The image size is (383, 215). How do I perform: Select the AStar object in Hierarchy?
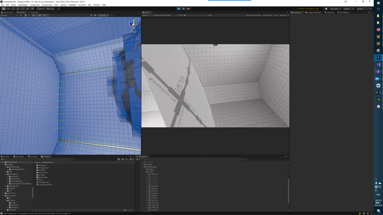(150, 169)
